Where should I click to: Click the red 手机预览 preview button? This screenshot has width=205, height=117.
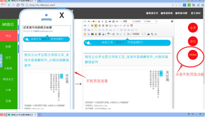point(193,55)
